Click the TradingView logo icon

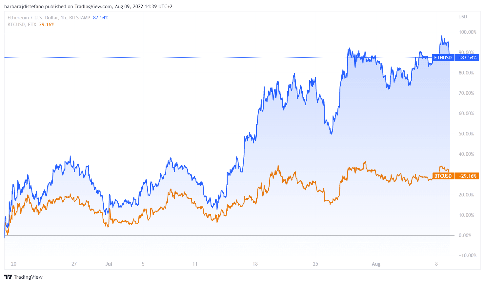tap(8, 277)
